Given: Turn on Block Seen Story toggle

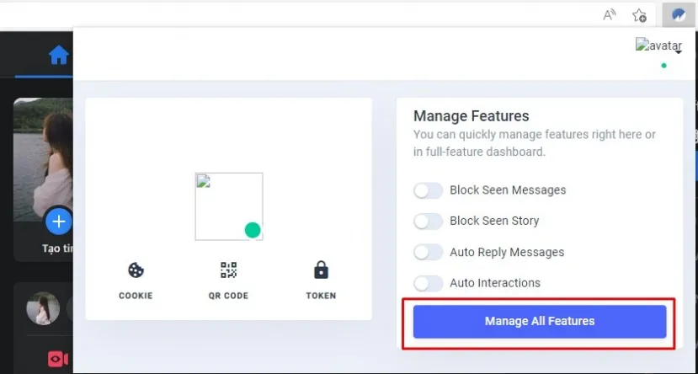Looking at the screenshot, I should click(428, 222).
